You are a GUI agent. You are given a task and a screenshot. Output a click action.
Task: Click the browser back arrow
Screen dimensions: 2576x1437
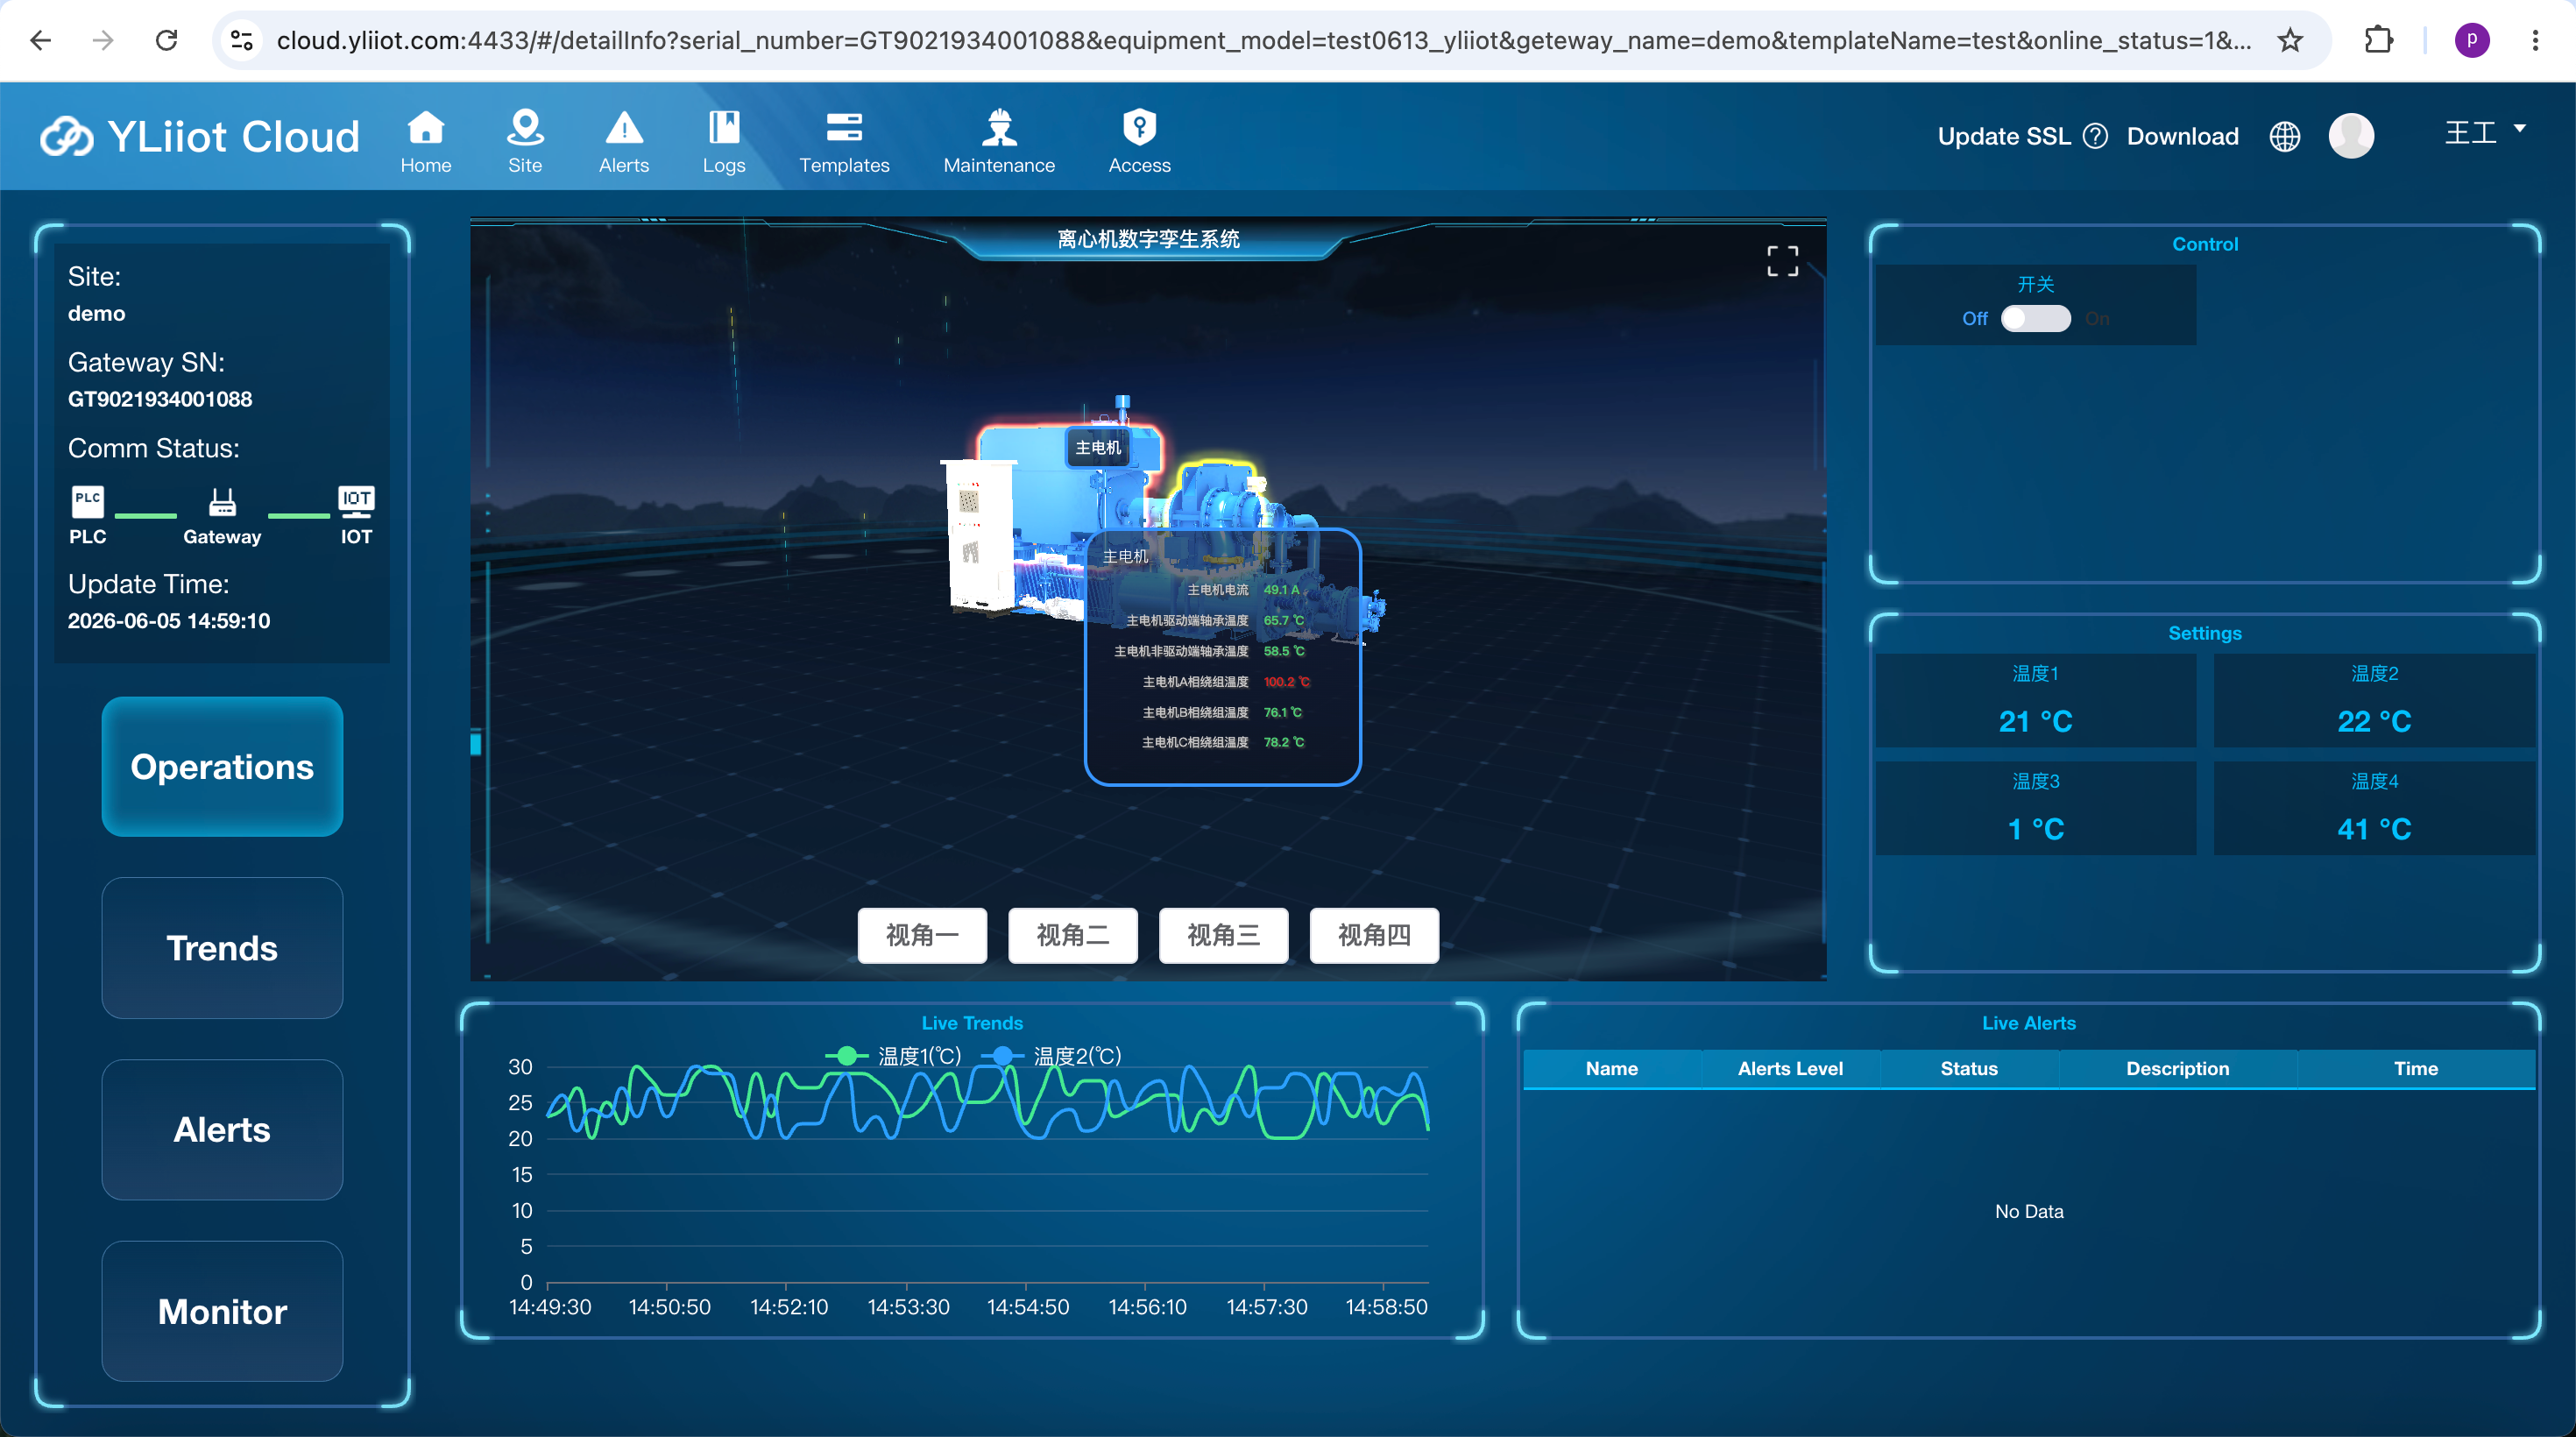tap(40, 40)
